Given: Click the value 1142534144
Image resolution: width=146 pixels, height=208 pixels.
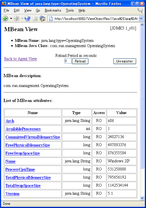Looking at the screenshot, I should pos(118,185).
